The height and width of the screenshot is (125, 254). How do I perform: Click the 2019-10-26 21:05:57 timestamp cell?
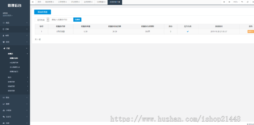[219, 32]
